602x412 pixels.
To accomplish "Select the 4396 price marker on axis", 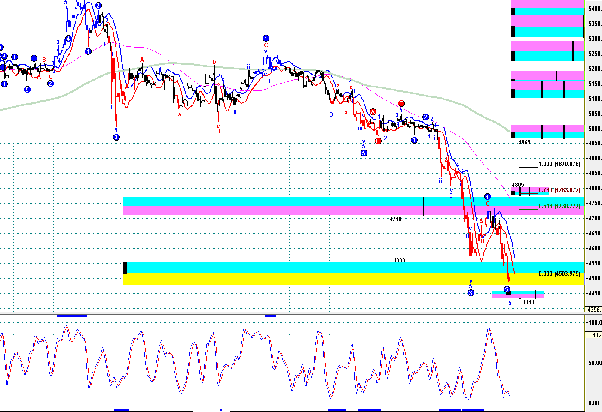I will click(594, 310).
